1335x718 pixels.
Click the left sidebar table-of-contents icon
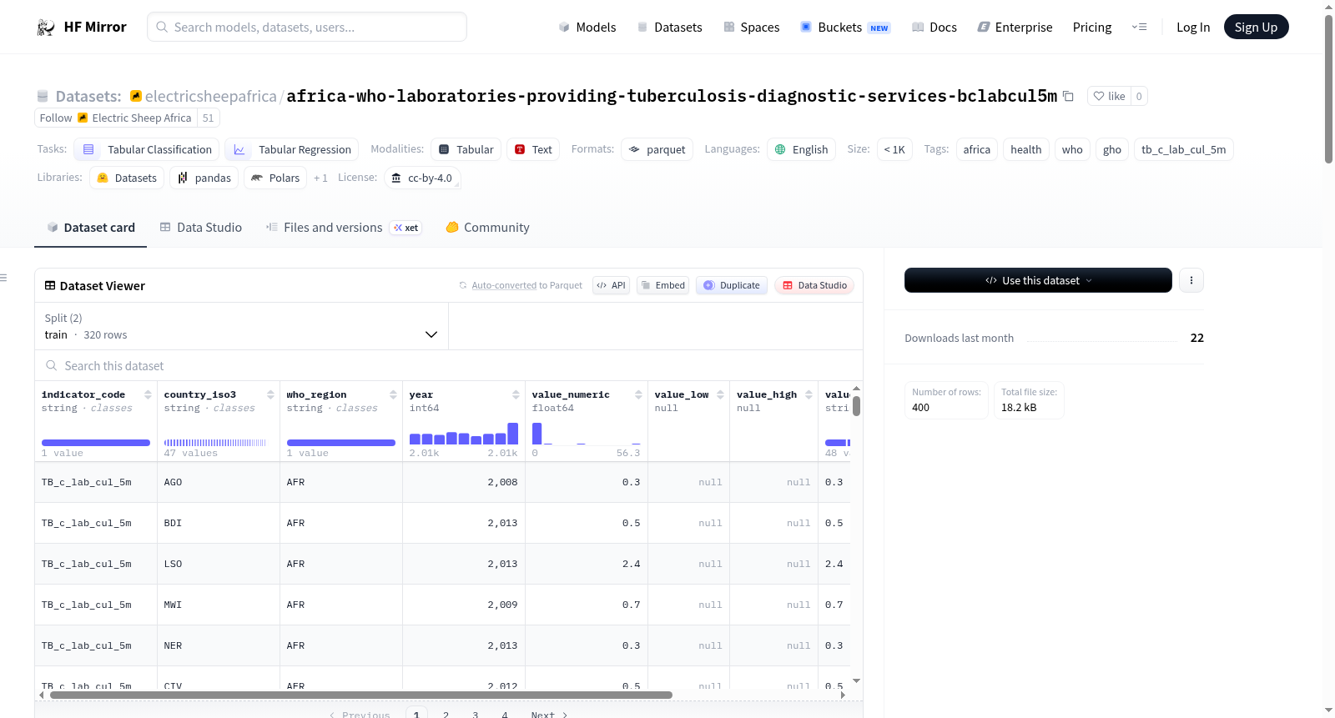4,278
